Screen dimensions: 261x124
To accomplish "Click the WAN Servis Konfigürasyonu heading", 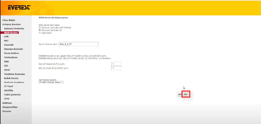I will (53, 17).
